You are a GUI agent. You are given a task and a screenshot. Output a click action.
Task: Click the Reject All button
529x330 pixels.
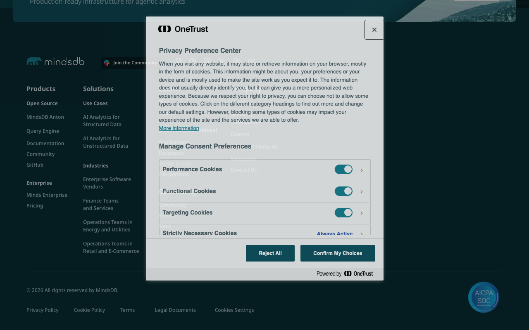pos(270,253)
